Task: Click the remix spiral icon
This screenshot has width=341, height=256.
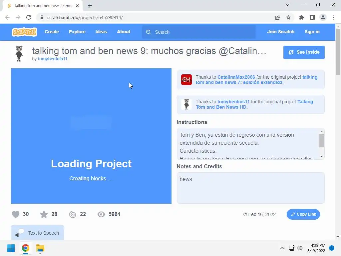Action: point(73,214)
